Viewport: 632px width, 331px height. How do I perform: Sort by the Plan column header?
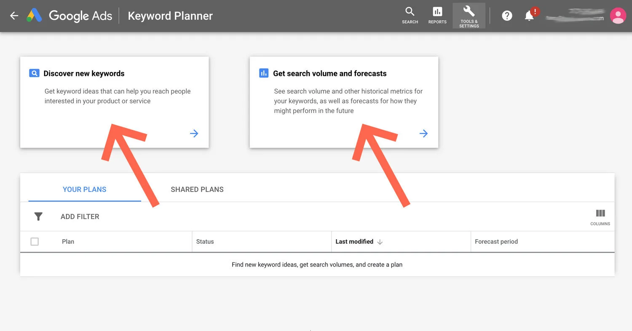(68, 242)
